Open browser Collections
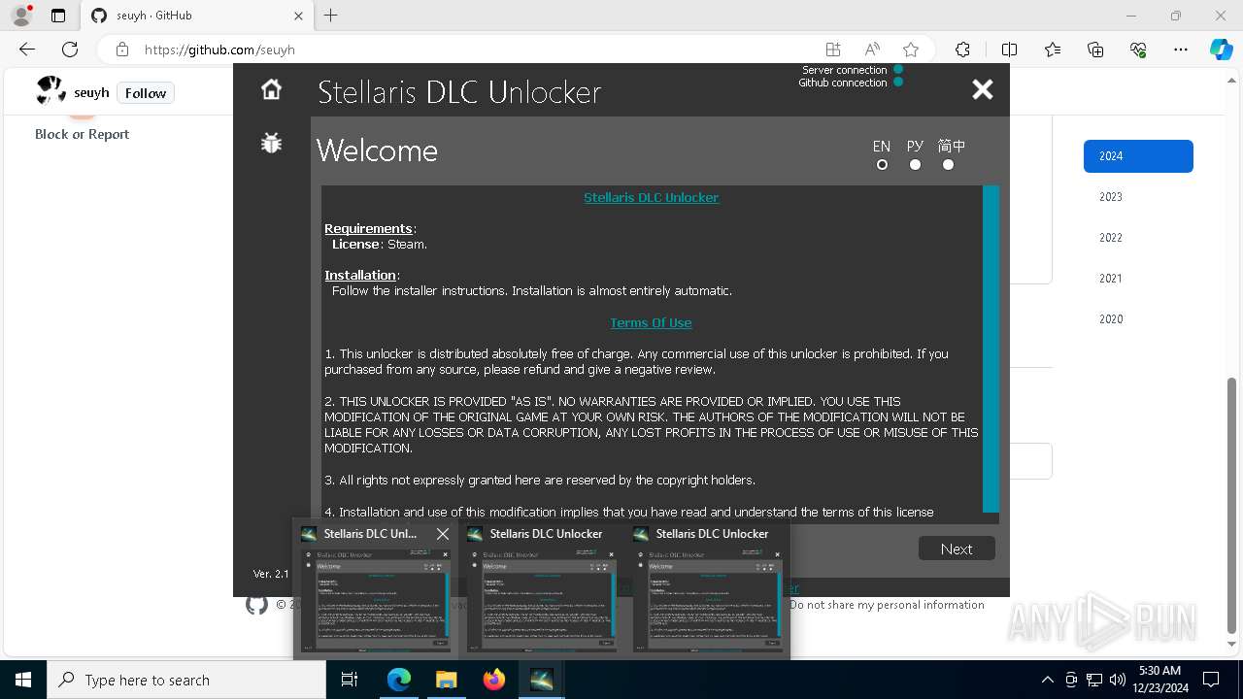 (x=1095, y=50)
